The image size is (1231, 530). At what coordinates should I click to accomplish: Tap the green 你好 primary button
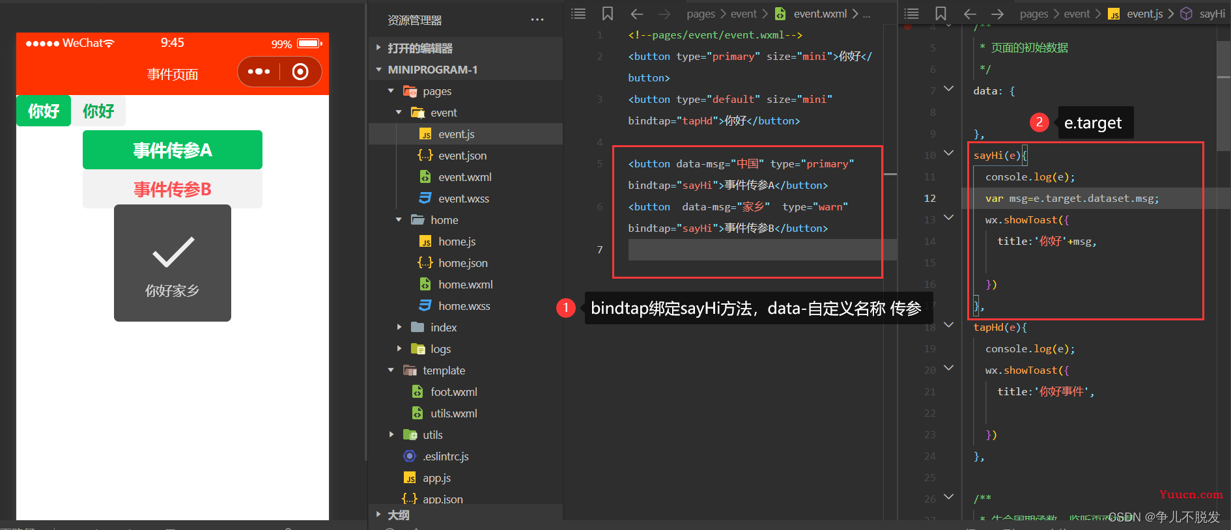click(44, 111)
